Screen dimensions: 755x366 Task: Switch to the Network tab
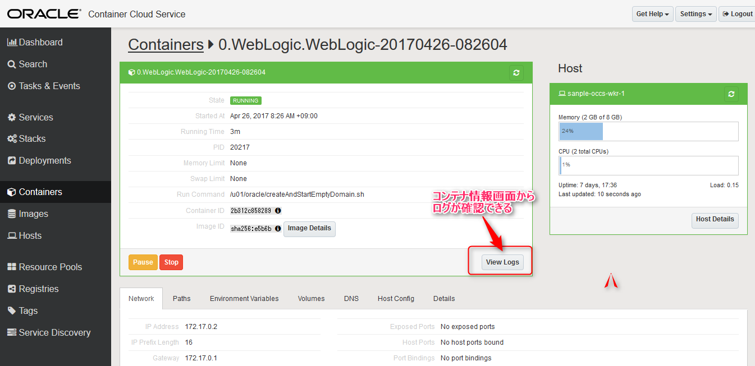pos(141,298)
